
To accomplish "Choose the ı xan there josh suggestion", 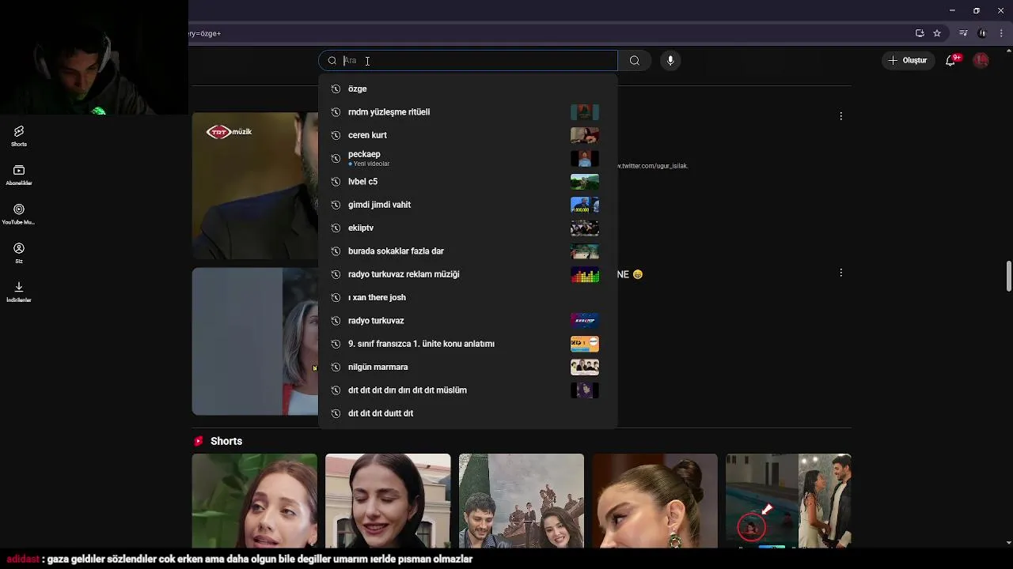I will [468, 297].
